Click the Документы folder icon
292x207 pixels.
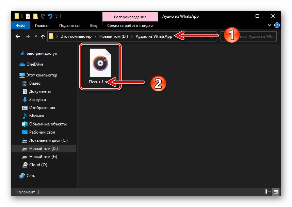pos(25,91)
